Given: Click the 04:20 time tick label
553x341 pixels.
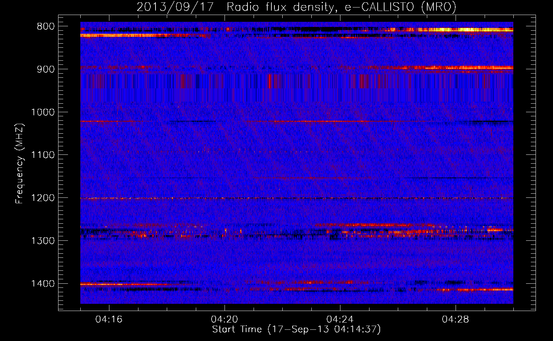Looking at the screenshot, I should 225,320.
